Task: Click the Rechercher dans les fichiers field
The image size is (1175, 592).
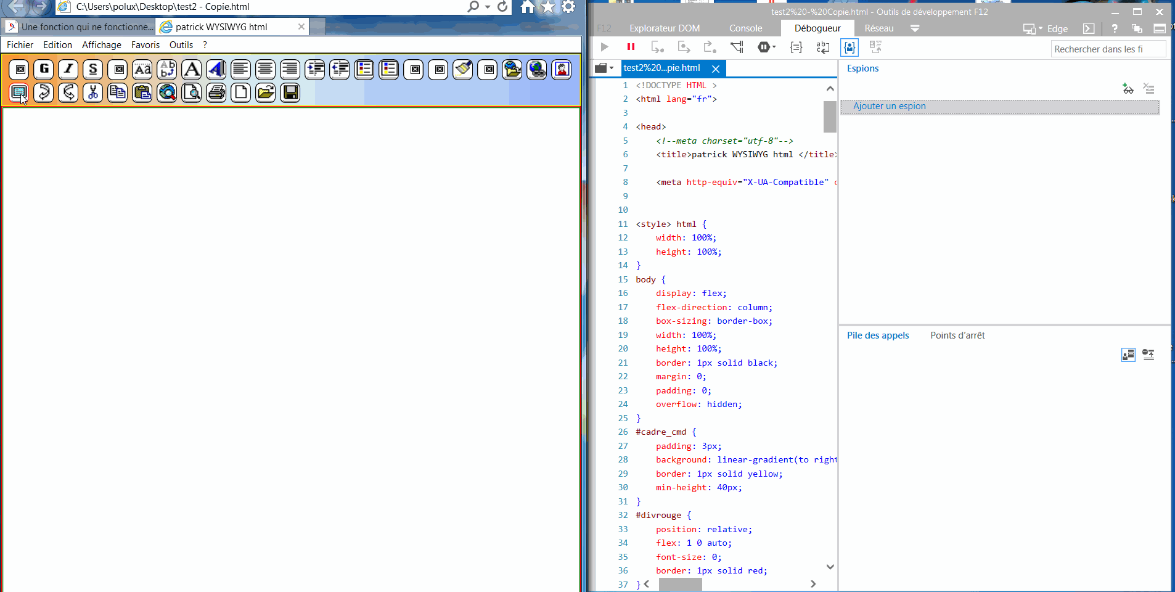Action: click(1108, 49)
